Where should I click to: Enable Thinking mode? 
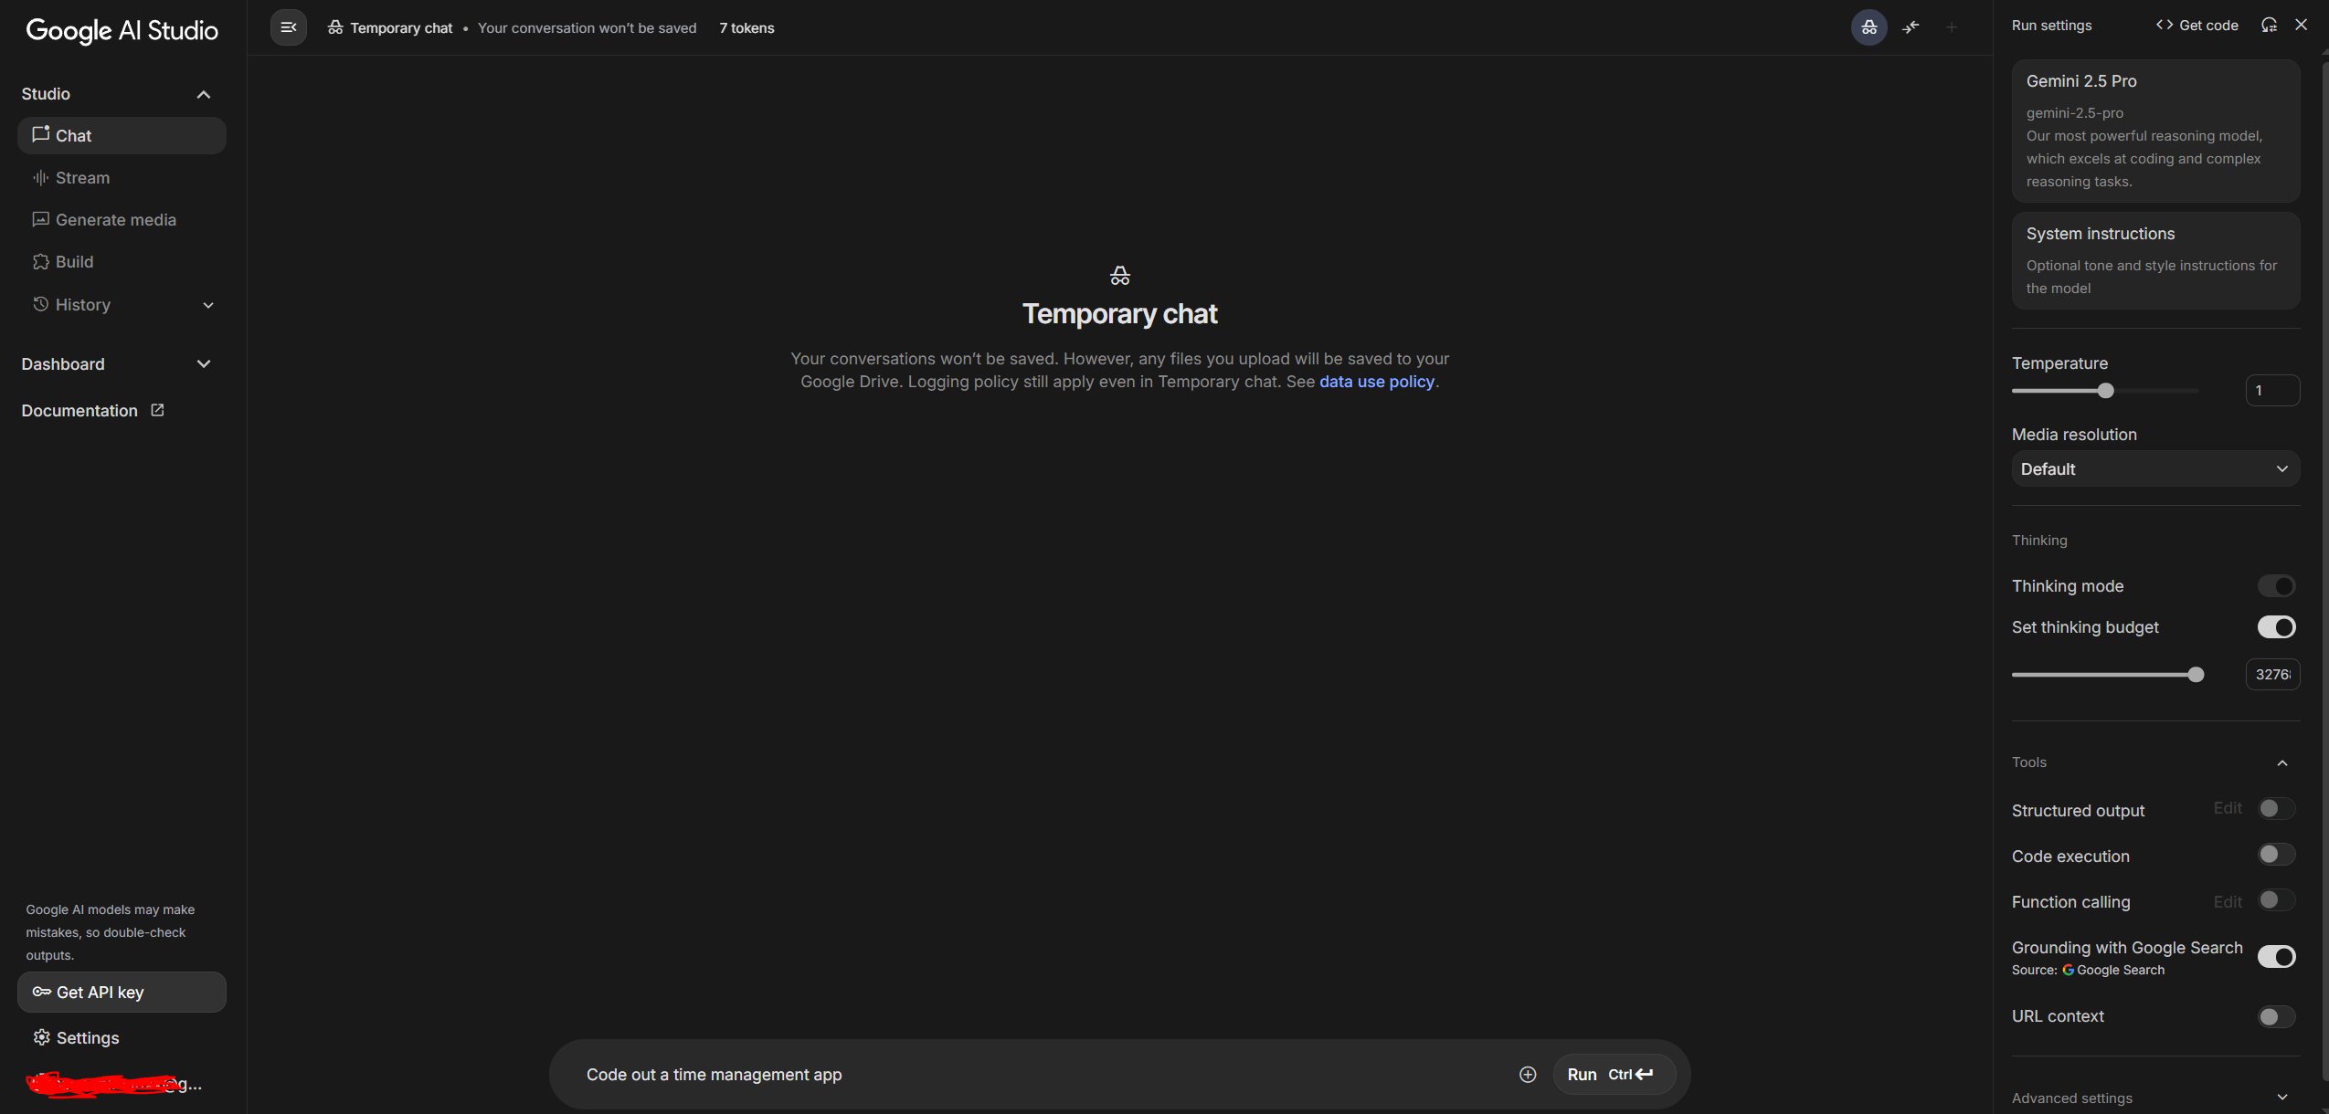(x=2276, y=585)
